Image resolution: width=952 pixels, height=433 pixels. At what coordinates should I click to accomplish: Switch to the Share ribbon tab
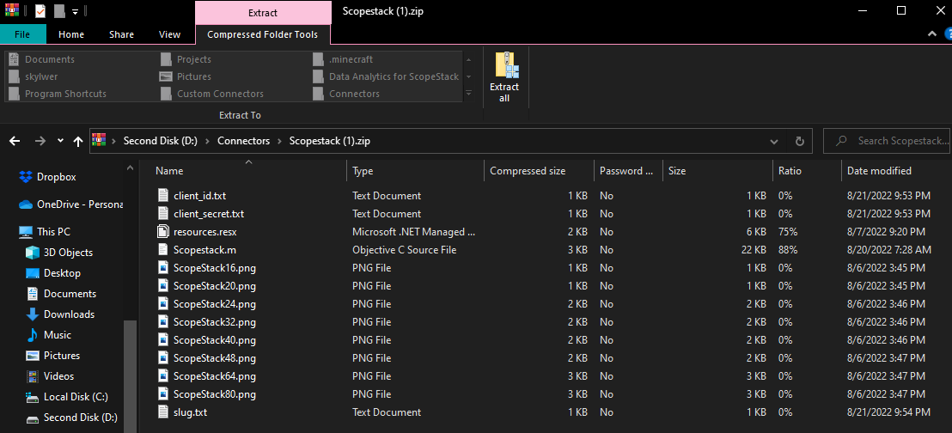coord(121,34)
